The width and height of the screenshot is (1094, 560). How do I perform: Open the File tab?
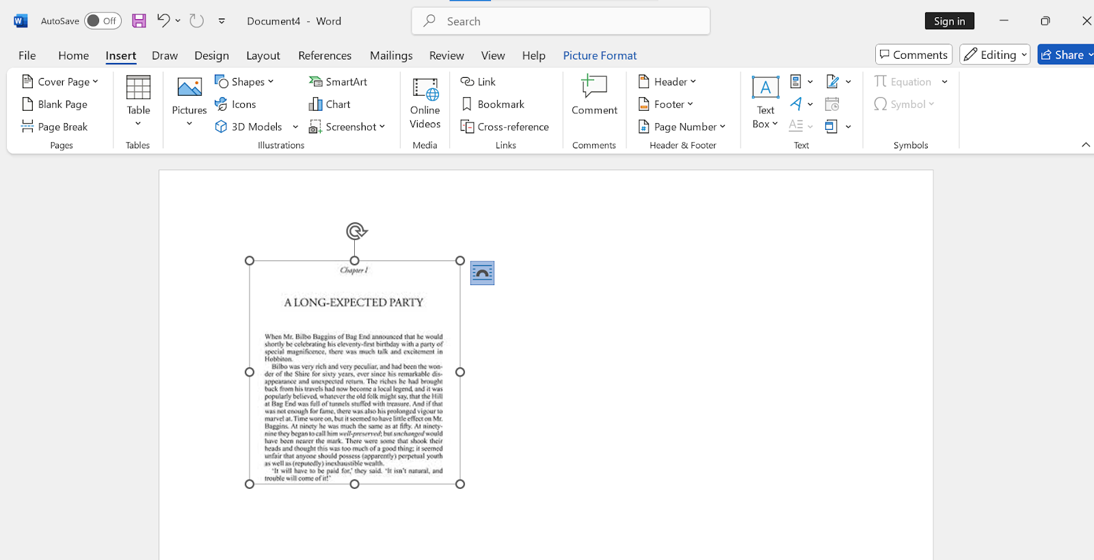coord(27,55)
